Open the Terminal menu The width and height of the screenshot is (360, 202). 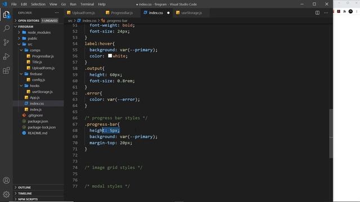pyautogui.click(x=87, y=4)
